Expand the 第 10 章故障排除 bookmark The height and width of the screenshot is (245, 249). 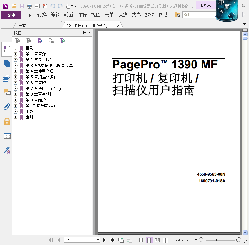point(15,106)
